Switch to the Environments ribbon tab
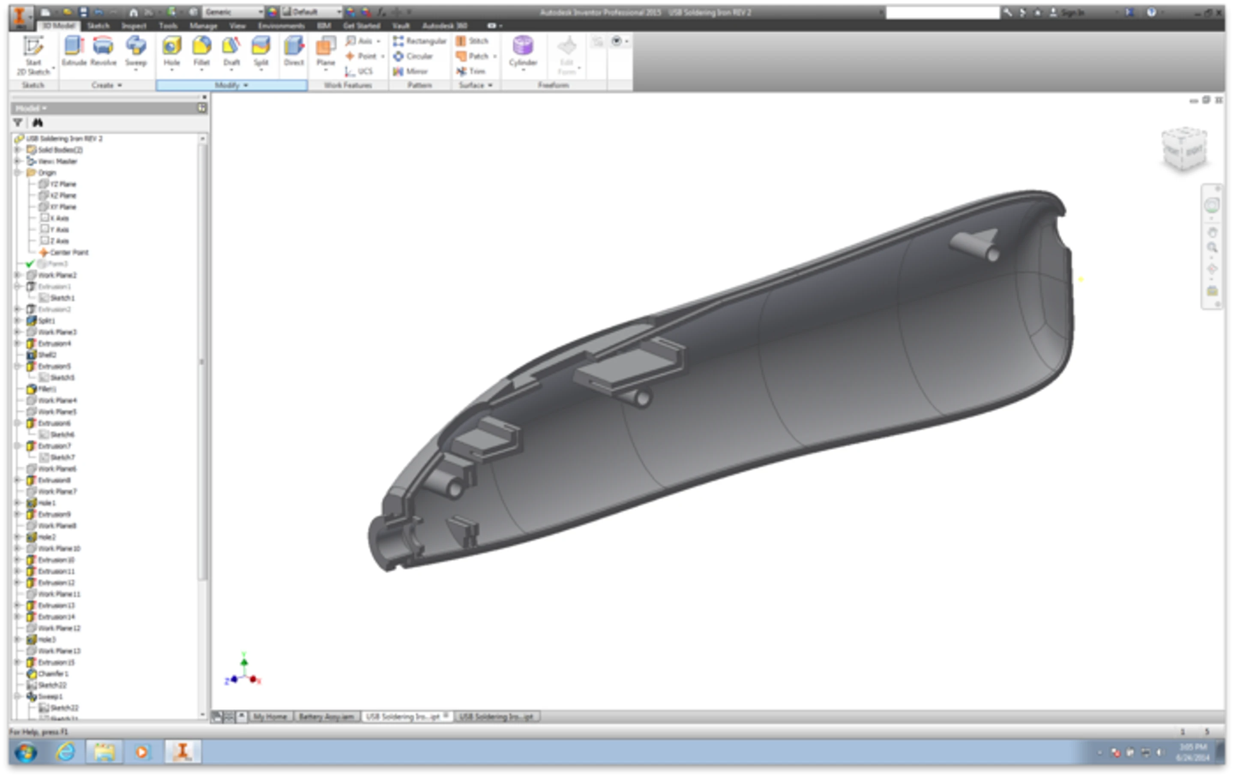Screen dimensions: 1234x777 click(282, 26)
